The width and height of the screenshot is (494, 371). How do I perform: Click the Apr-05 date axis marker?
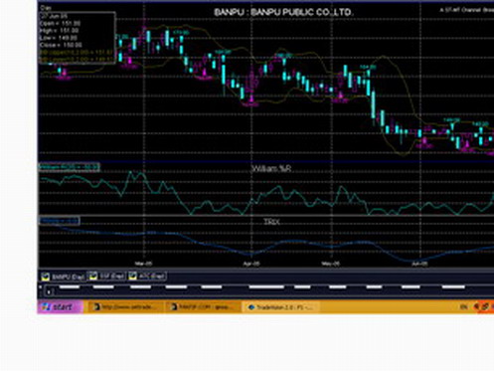pyautogui.click(x=251, y=264)
